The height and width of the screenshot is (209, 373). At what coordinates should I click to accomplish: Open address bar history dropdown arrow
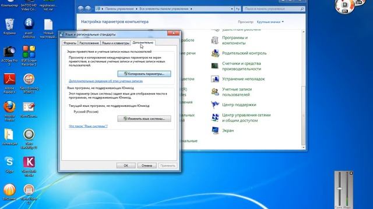tap(232, 9)
